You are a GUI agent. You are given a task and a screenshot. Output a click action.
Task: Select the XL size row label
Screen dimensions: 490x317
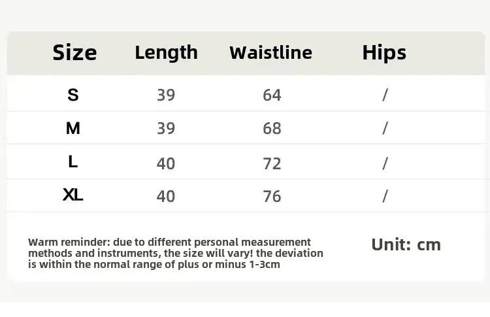(73, 195)
